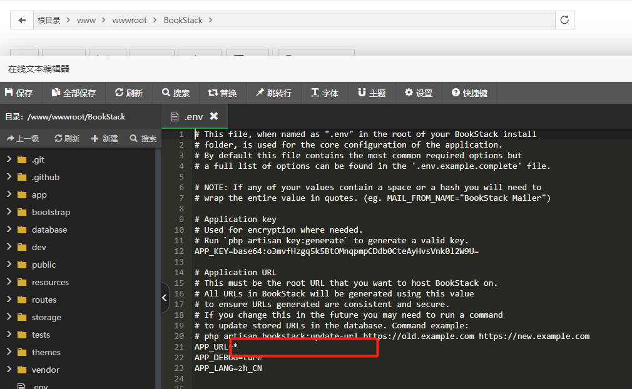Click the back arrow in path bar
The height and width of the screenshot is (389, 632).
tap(22, 20)
